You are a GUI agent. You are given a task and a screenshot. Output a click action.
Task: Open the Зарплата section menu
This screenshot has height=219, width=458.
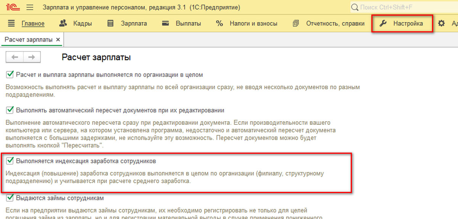coord(134,23)
